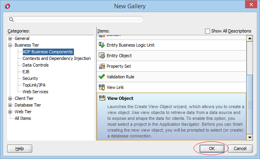Screen dimensions: 260x159
Task: Select Contexts and Dependency Injection category
Action: pyautogui.click(x=57, y=58)
